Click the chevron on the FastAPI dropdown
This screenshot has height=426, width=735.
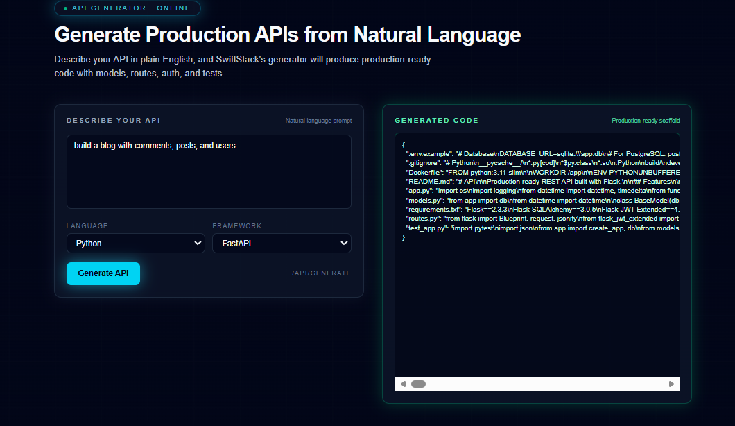pyautogui.click(x=343, y=243)
